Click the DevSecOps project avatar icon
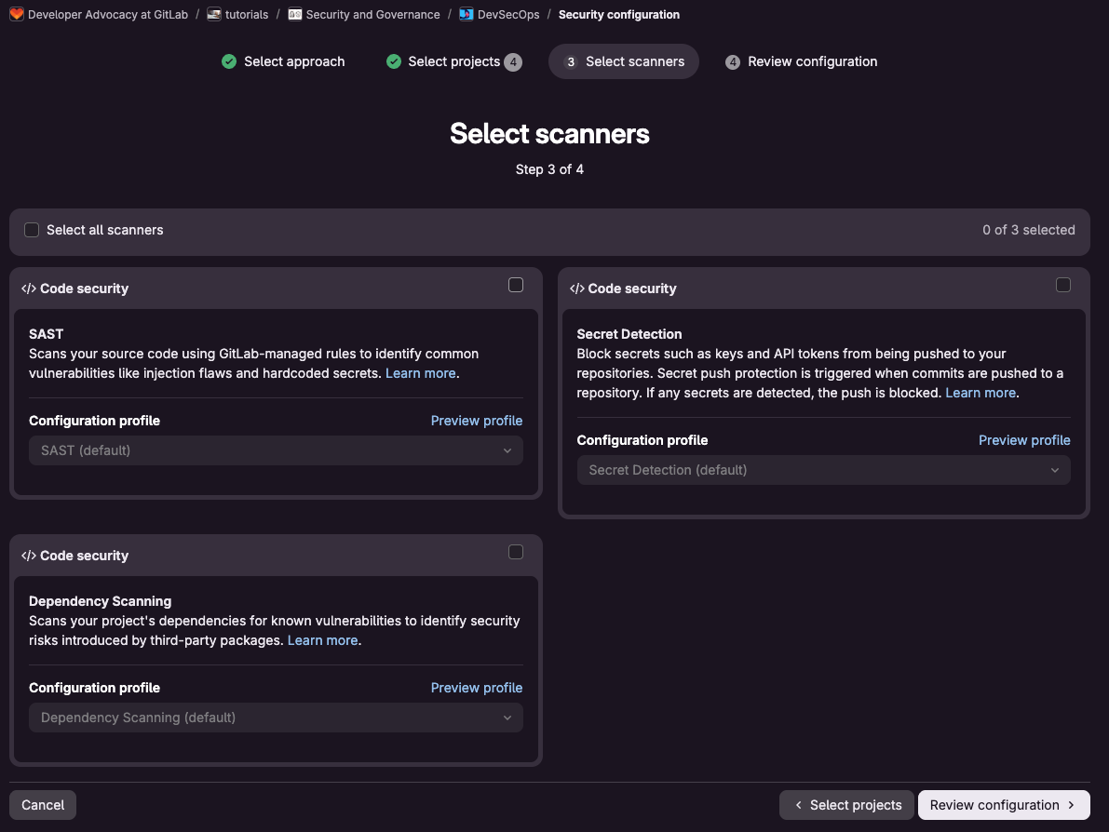Screen dimensions: 1109x832 click(x=467, y=14)
